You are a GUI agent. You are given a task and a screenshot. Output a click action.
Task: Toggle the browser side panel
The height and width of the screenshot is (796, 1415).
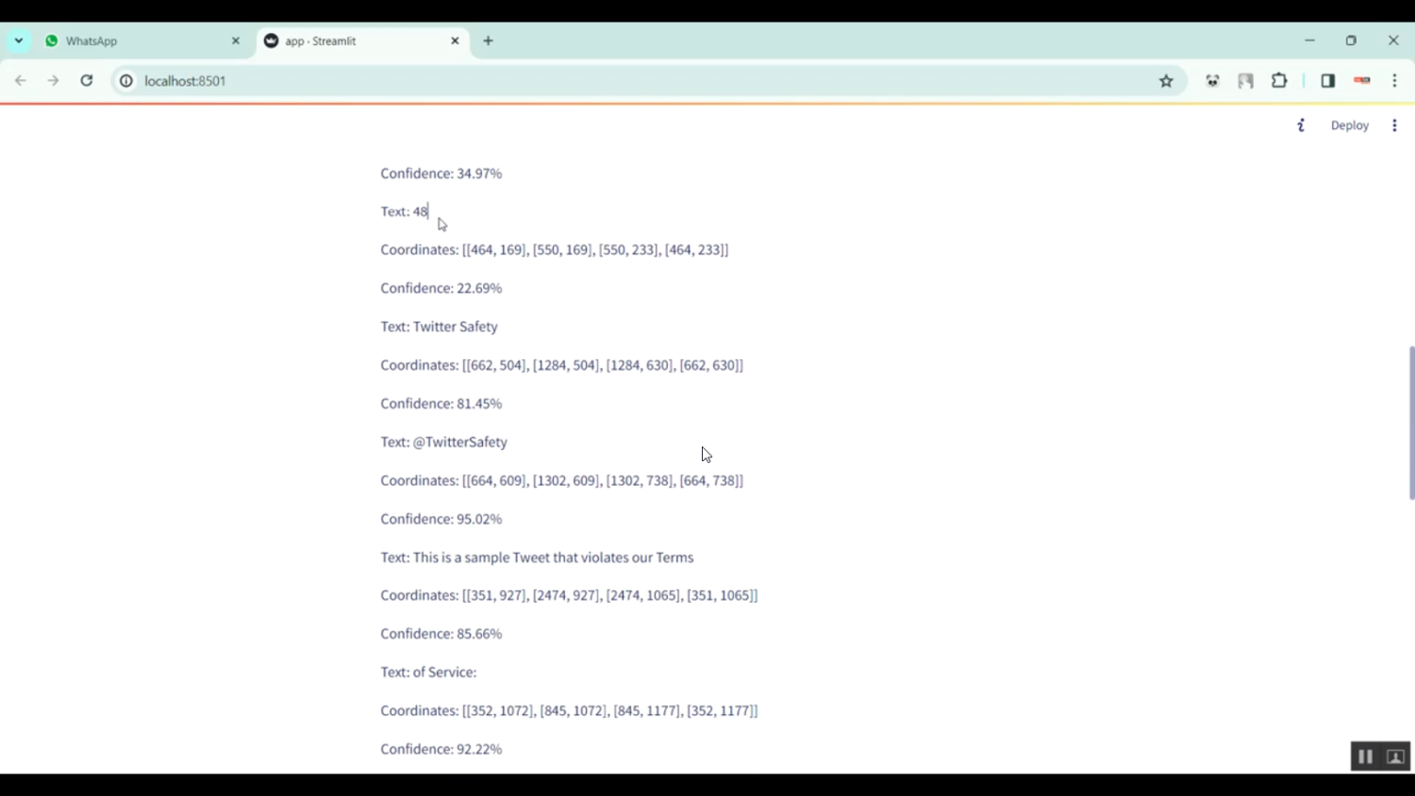[x=1328, y=81]
